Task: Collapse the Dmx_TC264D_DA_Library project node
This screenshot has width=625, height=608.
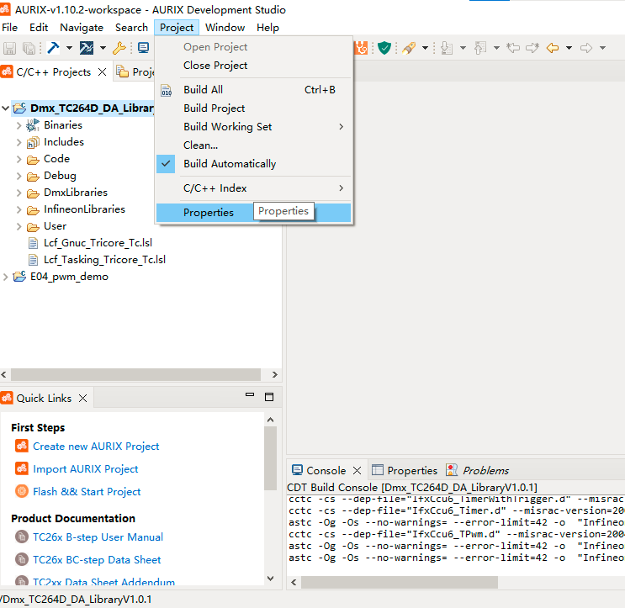Action: point(6,108)
